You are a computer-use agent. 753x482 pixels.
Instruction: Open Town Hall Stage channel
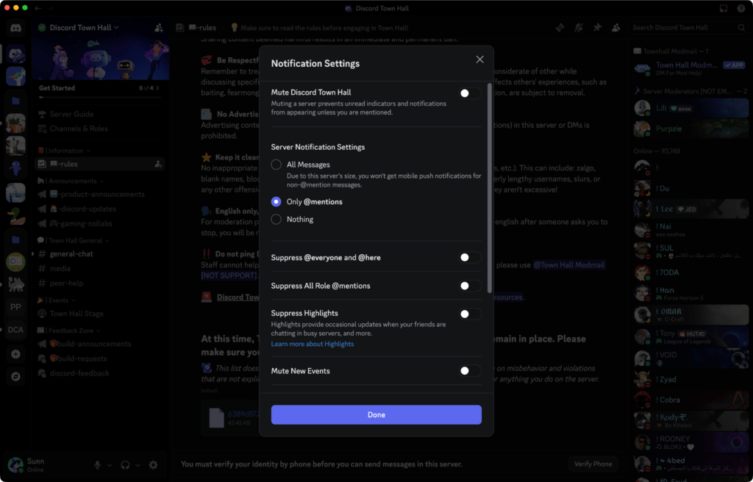[100, 314]
